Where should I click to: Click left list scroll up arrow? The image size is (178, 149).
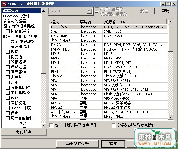click(43, 11)
